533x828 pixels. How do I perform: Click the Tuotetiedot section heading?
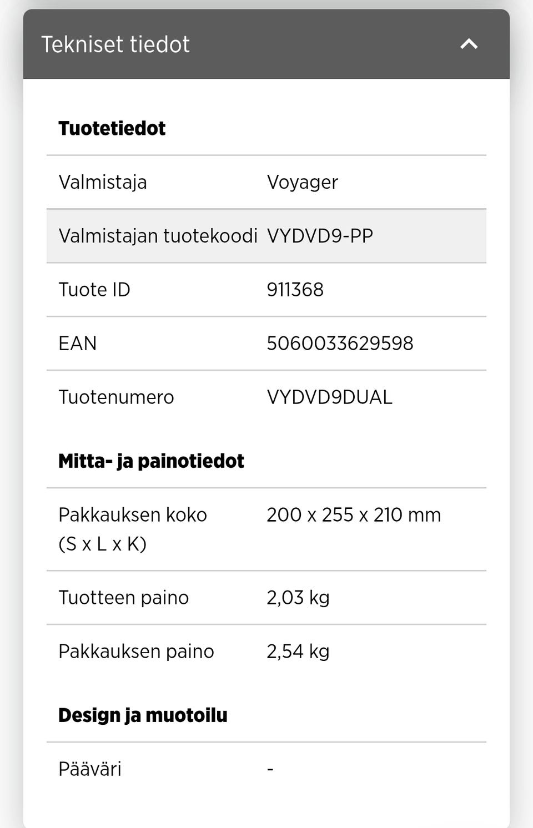click(112, 128)
